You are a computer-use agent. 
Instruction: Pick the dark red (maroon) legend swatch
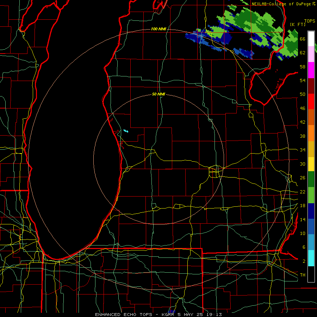(311, 86)
